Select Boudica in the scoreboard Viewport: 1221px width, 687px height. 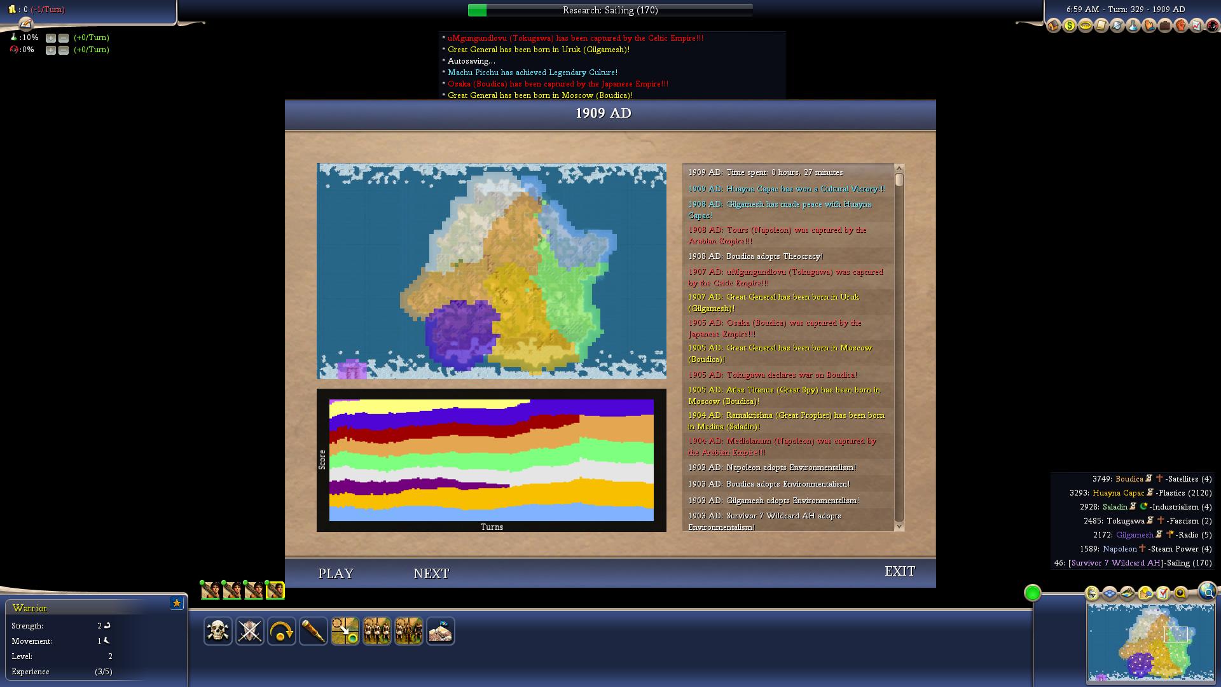(x=1129, y=479)
